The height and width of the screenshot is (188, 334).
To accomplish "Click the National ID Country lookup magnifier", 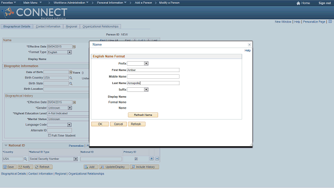I will (x=26, y=159).
